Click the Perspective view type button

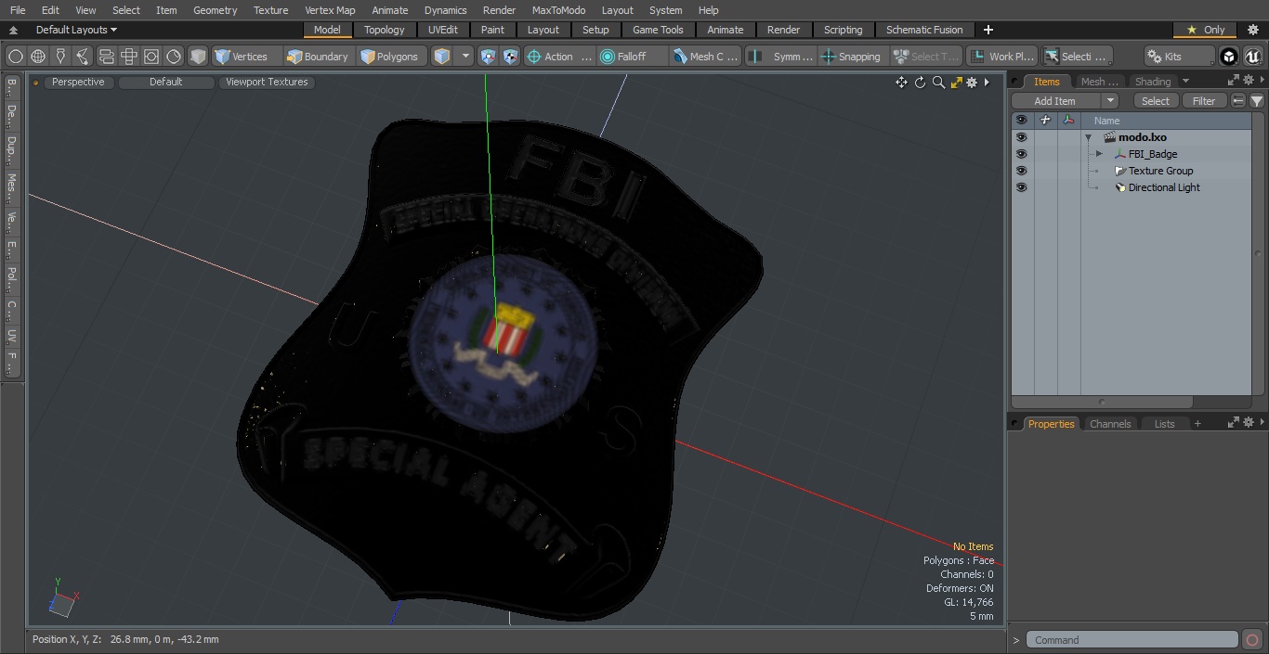coord(78,82)
